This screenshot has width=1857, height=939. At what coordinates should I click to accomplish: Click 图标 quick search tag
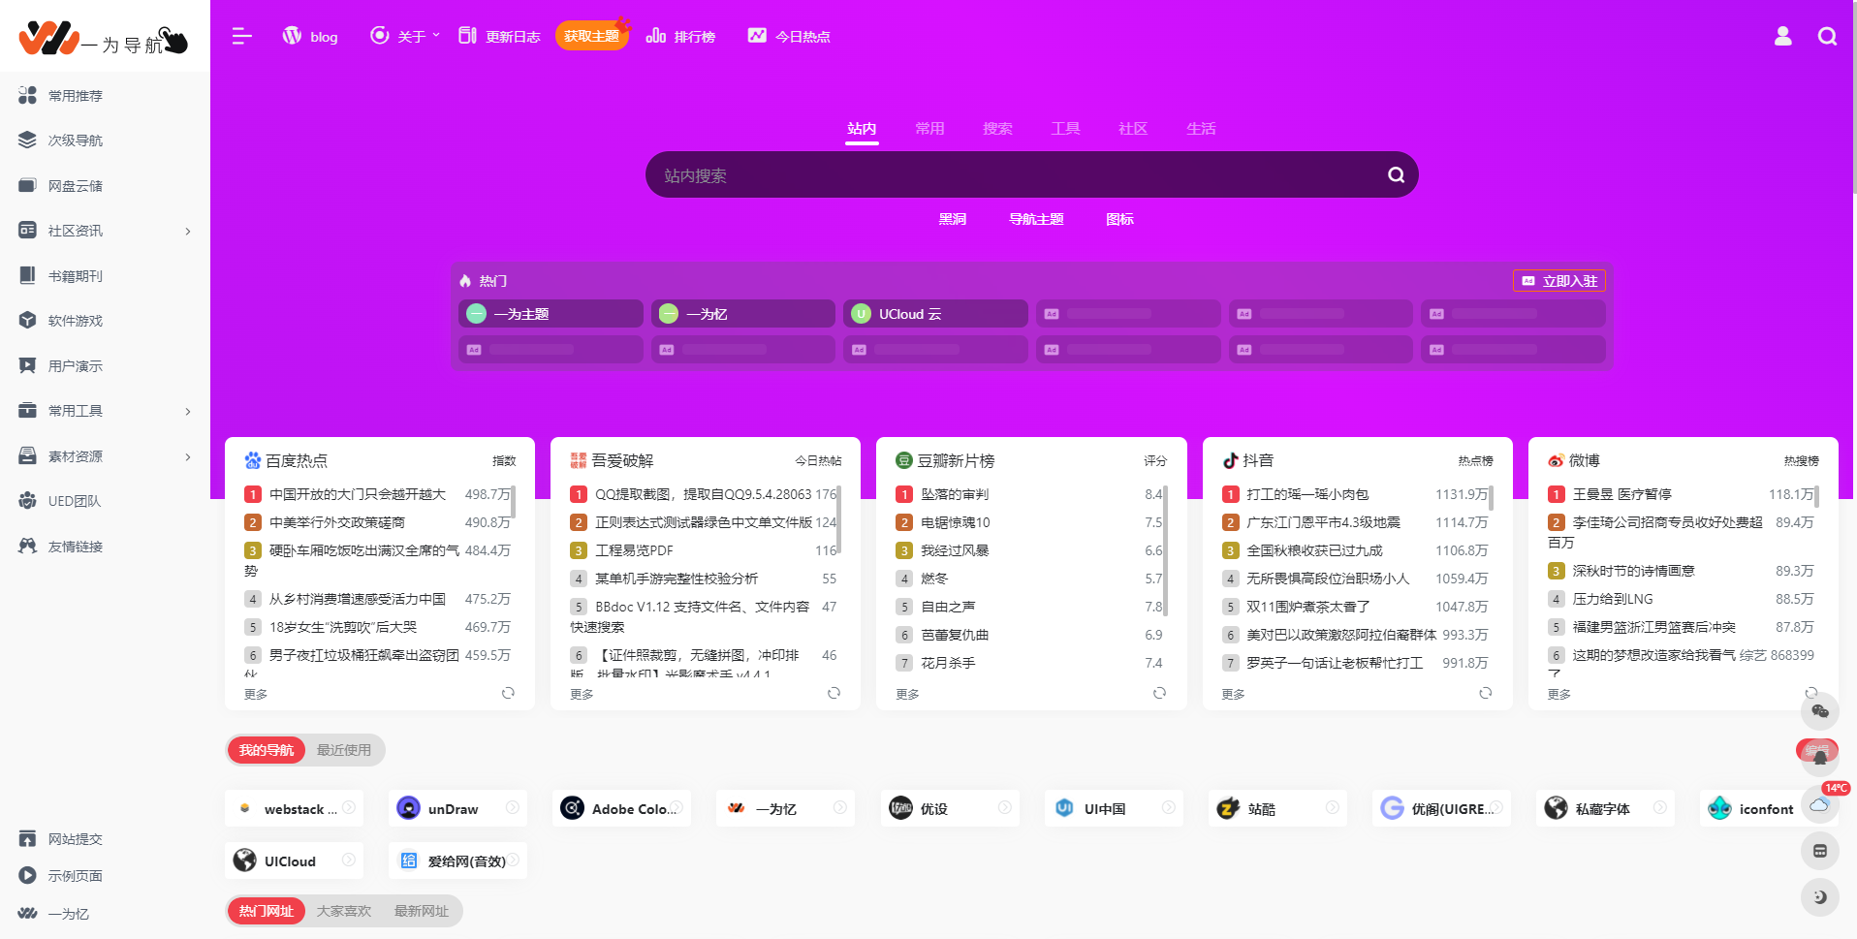[1119, 219]
